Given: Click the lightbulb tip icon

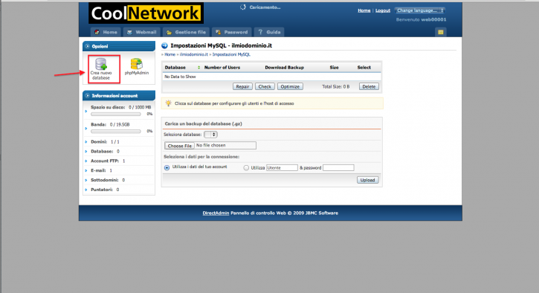Looking at the screenshot, I should [x=169, y=103].
